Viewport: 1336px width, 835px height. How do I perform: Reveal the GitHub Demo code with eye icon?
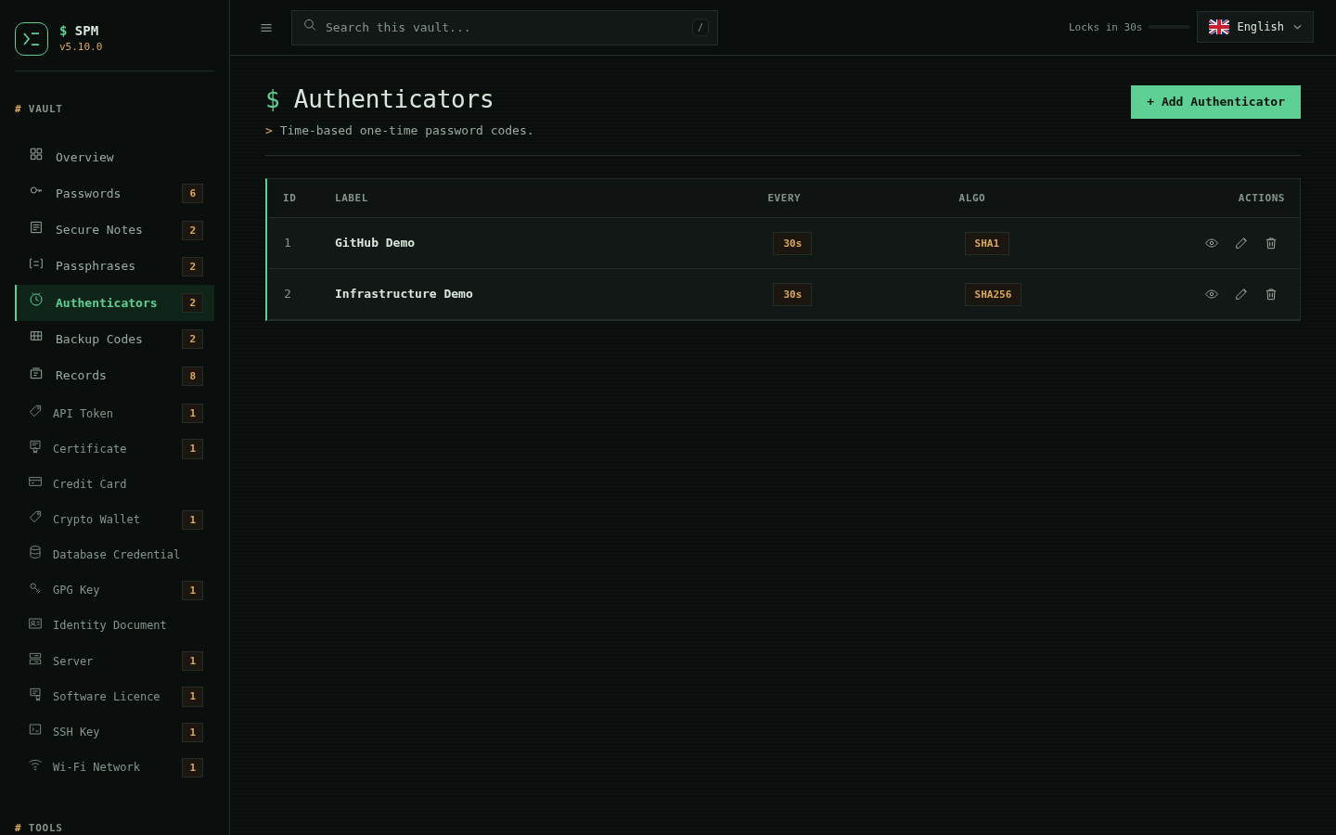[x=1212, y=243]
